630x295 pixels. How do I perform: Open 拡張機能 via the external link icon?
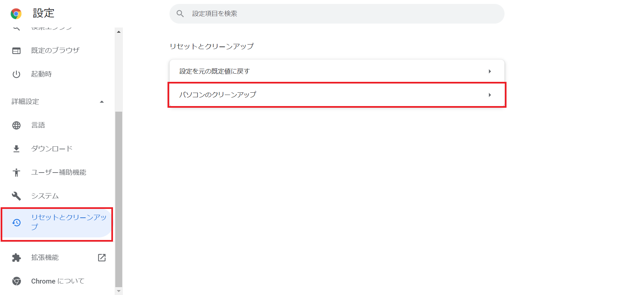(101, 257)
